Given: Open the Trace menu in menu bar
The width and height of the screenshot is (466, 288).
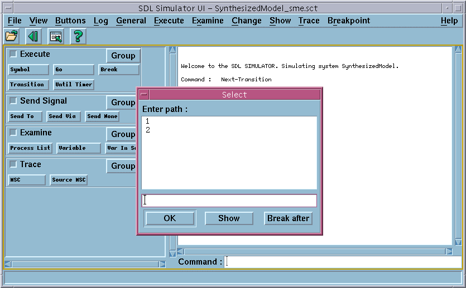Looking at the screenshot, I should tap(309, 21).
